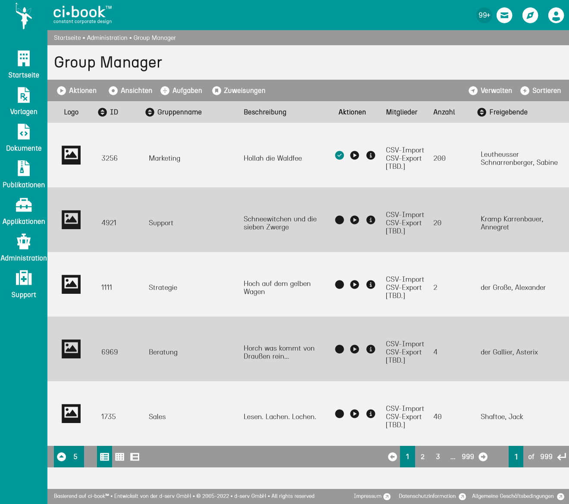
Task: Select current page 1 in pagination
Action: pos(407,457)
